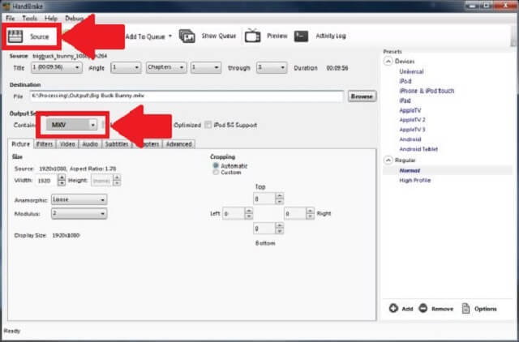Click the Add preset label
The width and height of the screenshot is (519, 342).
[407, 309]
